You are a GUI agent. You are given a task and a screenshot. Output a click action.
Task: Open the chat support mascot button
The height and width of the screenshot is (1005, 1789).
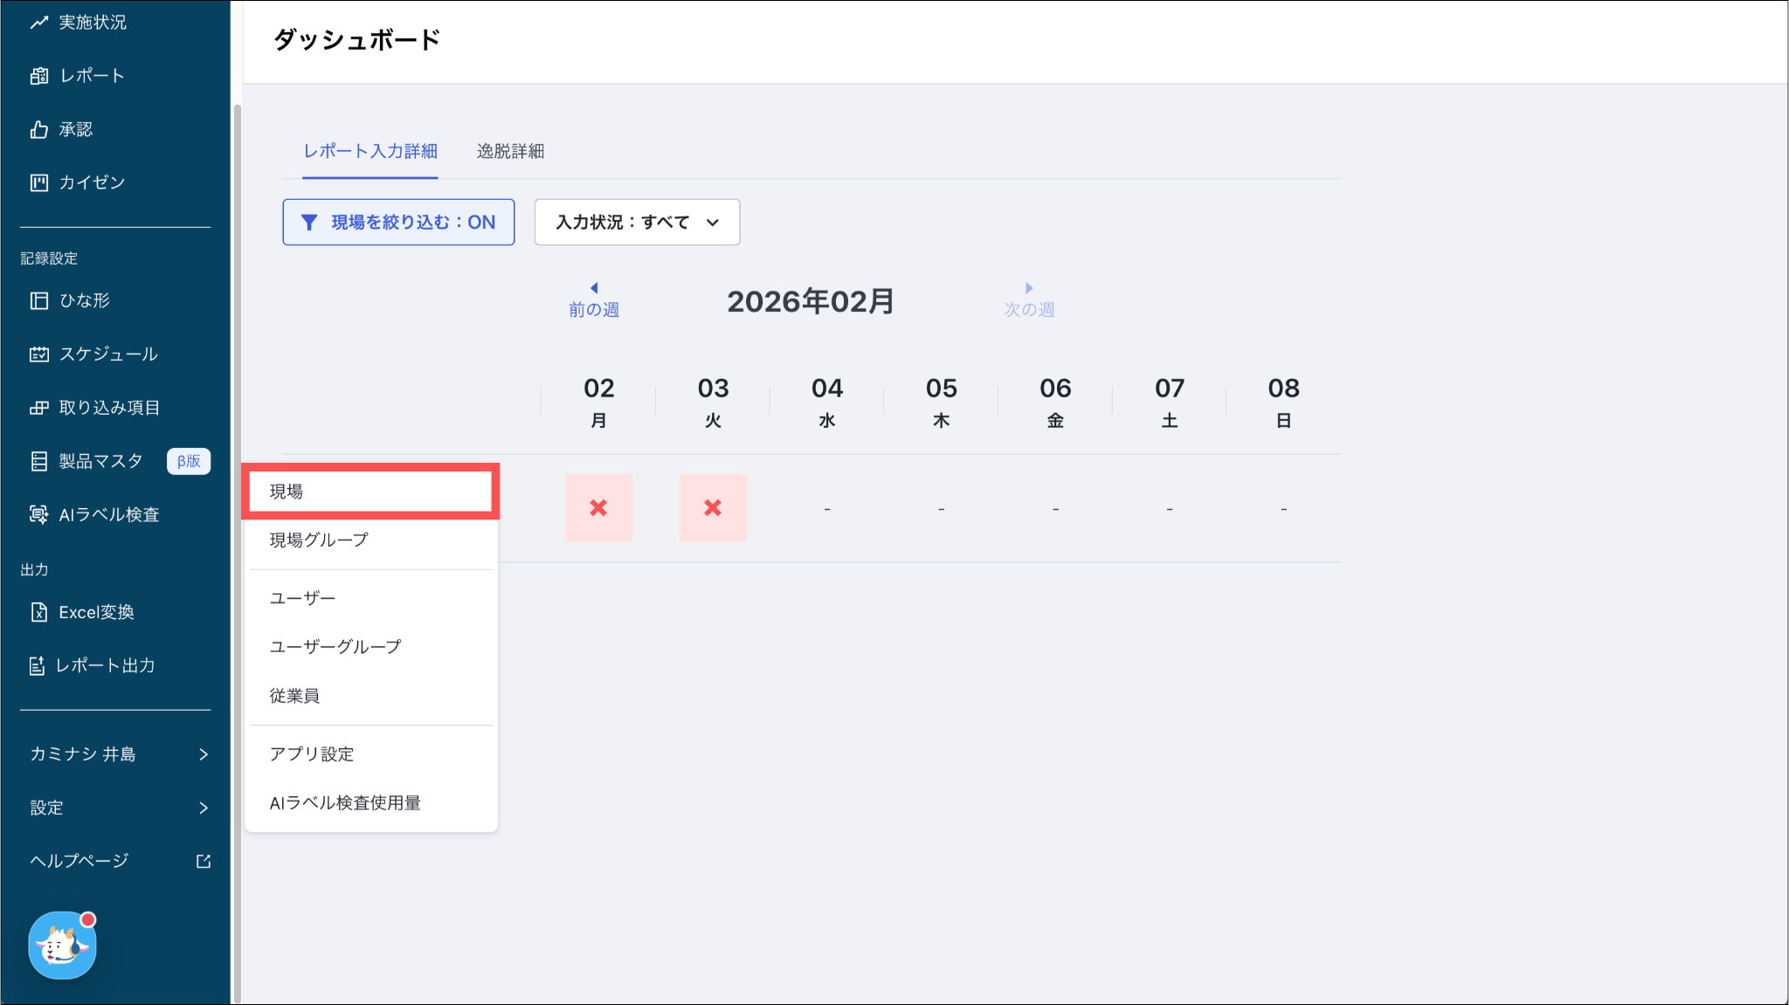62,946
